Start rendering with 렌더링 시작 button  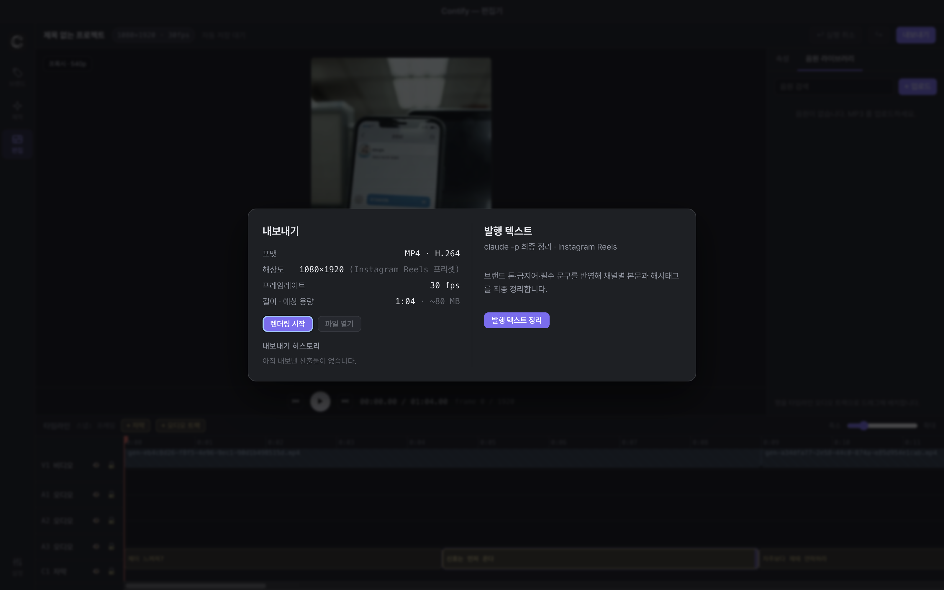(x=288, y=324)
